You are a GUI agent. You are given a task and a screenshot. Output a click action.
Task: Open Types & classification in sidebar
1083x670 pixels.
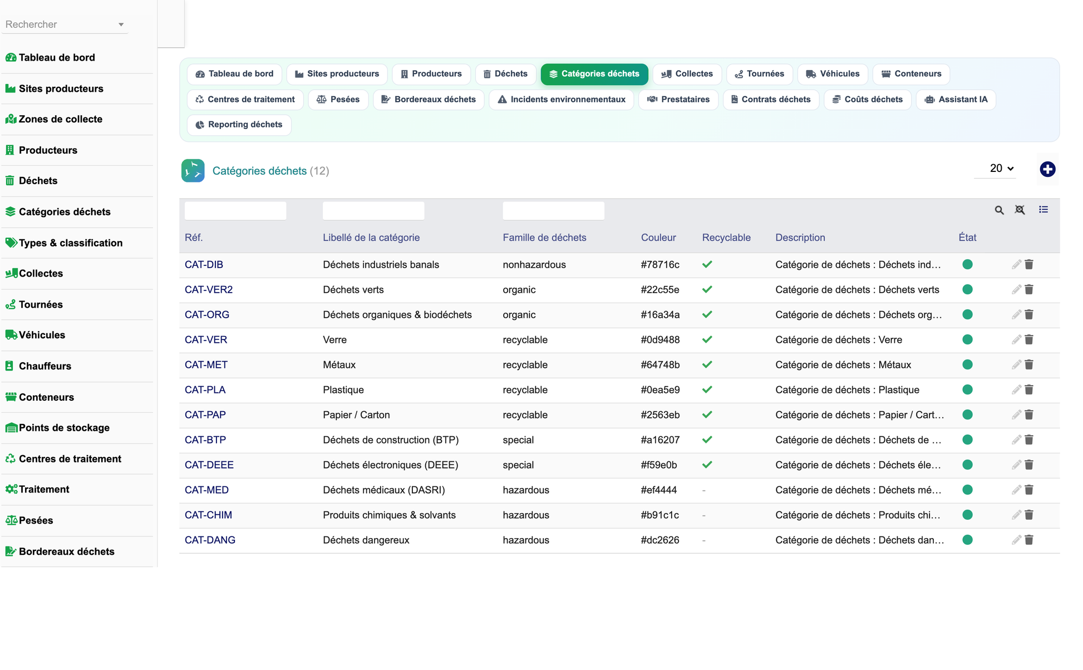(x=71, y=243)
